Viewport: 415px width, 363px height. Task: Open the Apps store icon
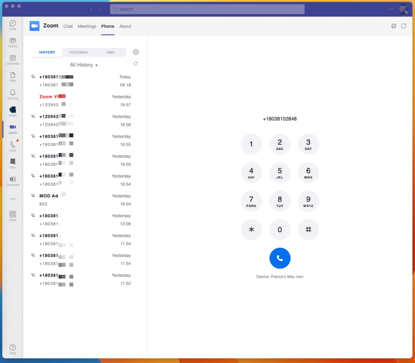tap(13, 216)
